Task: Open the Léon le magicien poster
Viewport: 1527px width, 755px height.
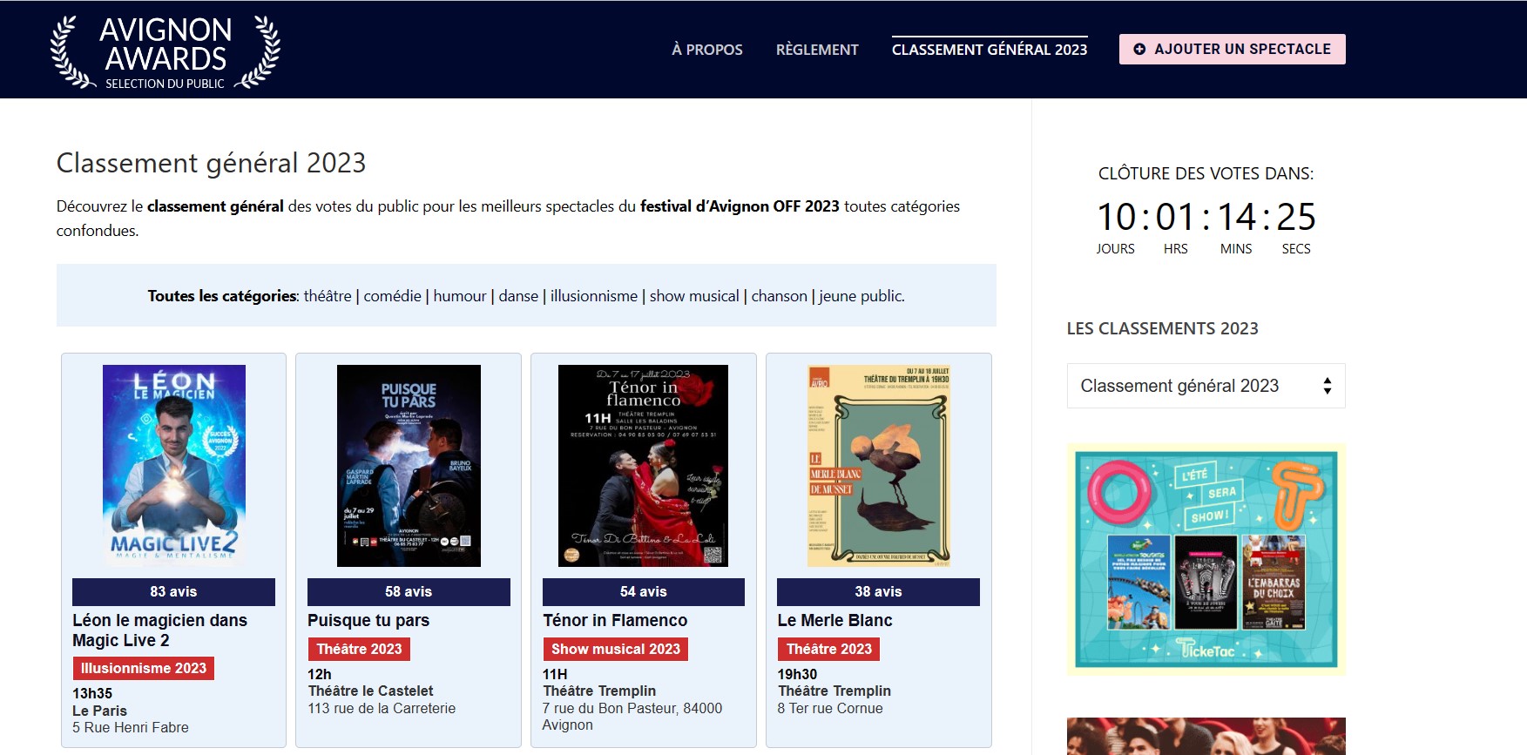Action: tap(173, 466)
